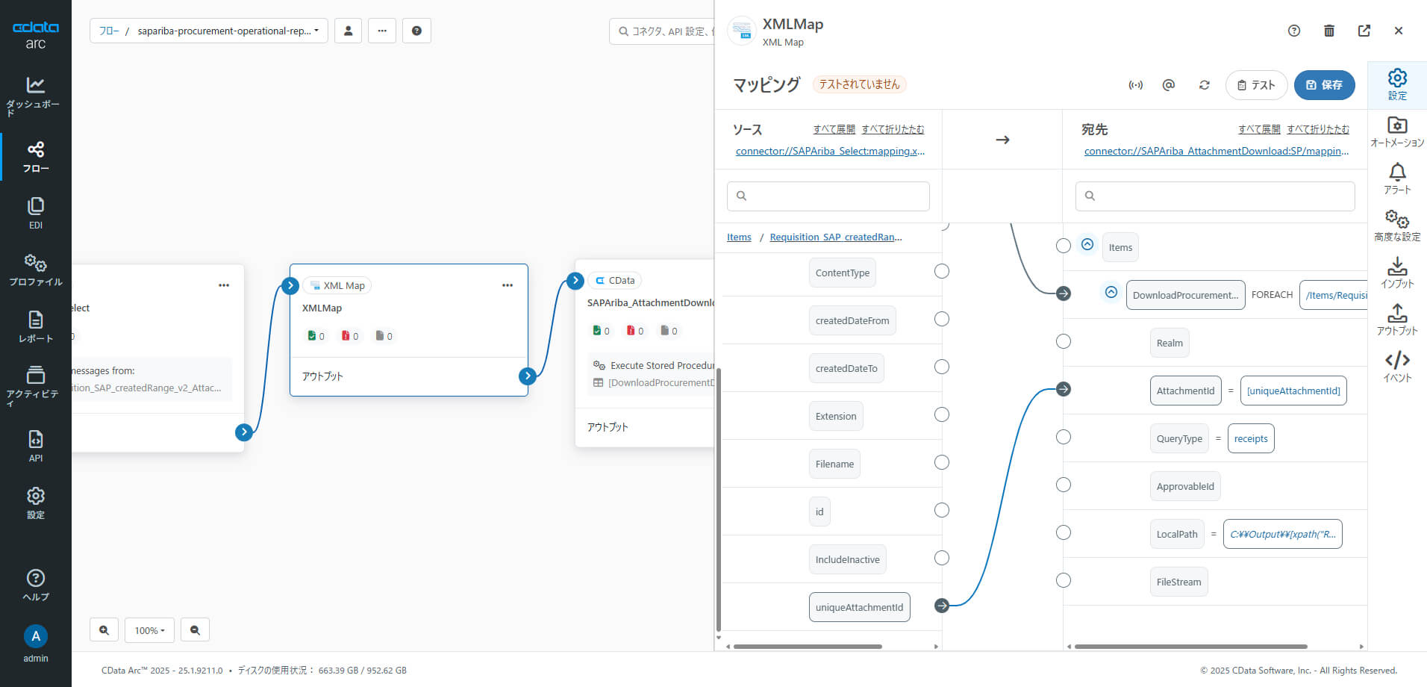Click the destination pane horizontal scrollbar
The image size is (1427, 687).
pyautogui.click(x=1191, y=647)
